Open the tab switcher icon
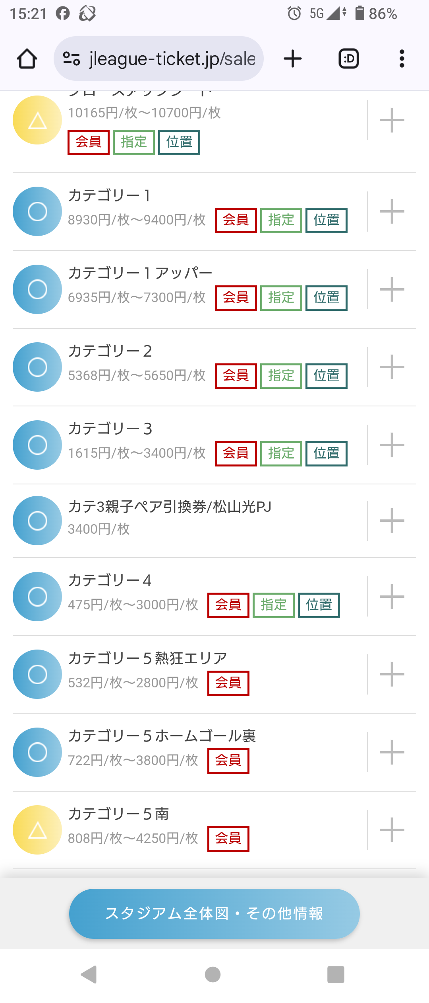 (x=348, y=59)
